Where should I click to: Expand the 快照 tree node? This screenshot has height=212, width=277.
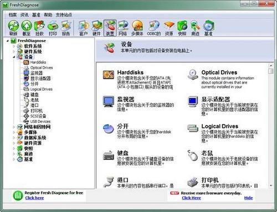pyautogui.click(x=14, y=148)
